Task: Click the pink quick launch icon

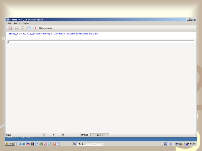Action: [45, 144]
